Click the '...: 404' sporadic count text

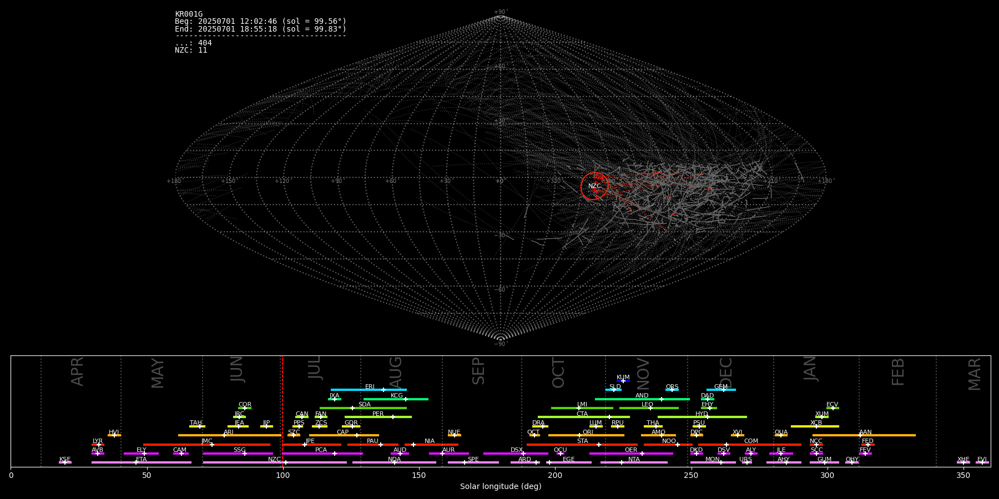pyautogui.click(x=193, y=43)
